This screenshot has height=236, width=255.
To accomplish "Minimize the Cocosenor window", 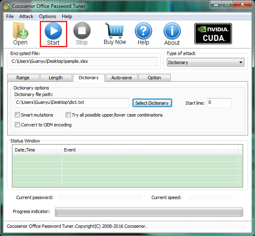I will pos(216,4).
